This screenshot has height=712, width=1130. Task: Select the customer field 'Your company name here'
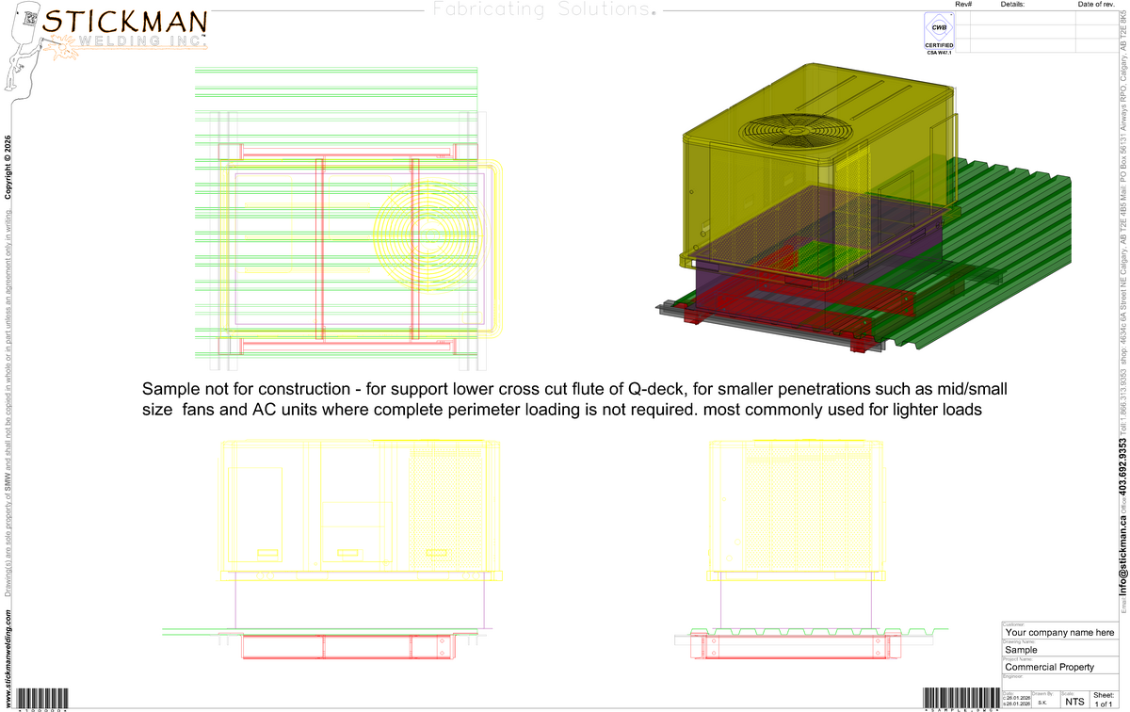click(x=1059, y=632)
